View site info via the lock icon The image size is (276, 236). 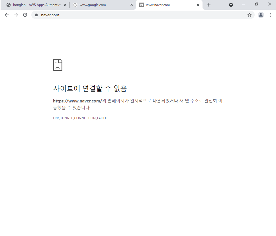coord(36,15)
